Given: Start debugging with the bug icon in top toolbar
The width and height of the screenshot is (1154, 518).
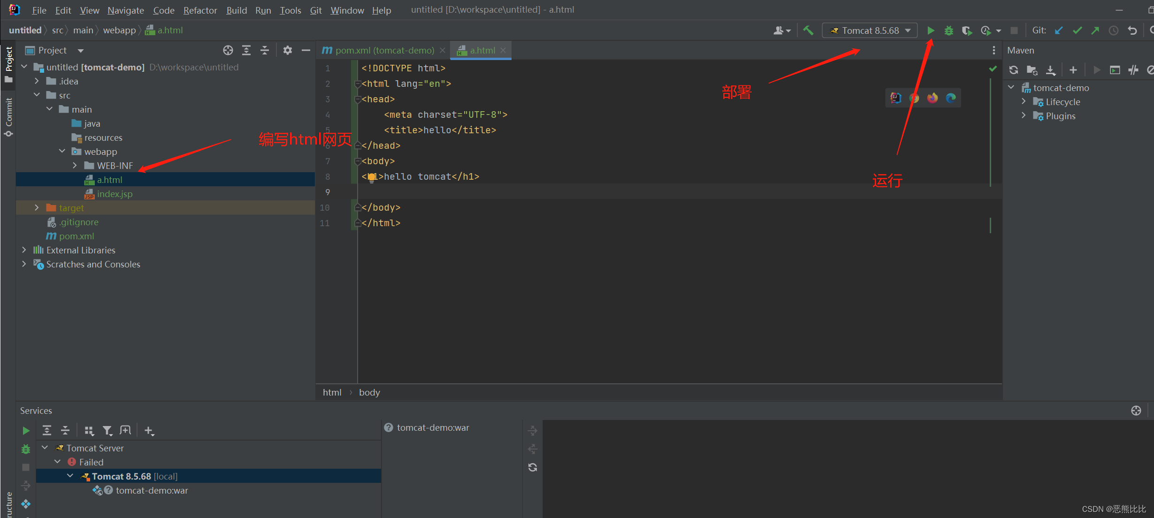Looking at the screenshot, I should pos(948,30).
